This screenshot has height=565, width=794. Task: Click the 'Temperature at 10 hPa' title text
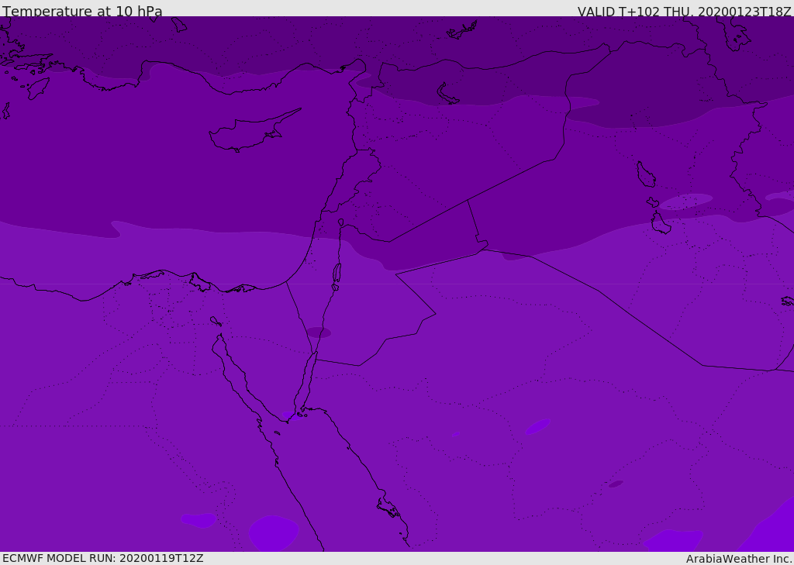(x=82, y=11)
